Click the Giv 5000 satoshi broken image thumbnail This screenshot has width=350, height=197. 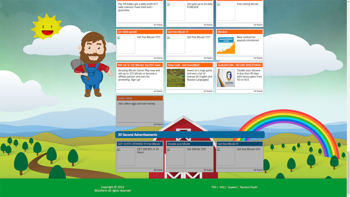(x=126, y=45)
